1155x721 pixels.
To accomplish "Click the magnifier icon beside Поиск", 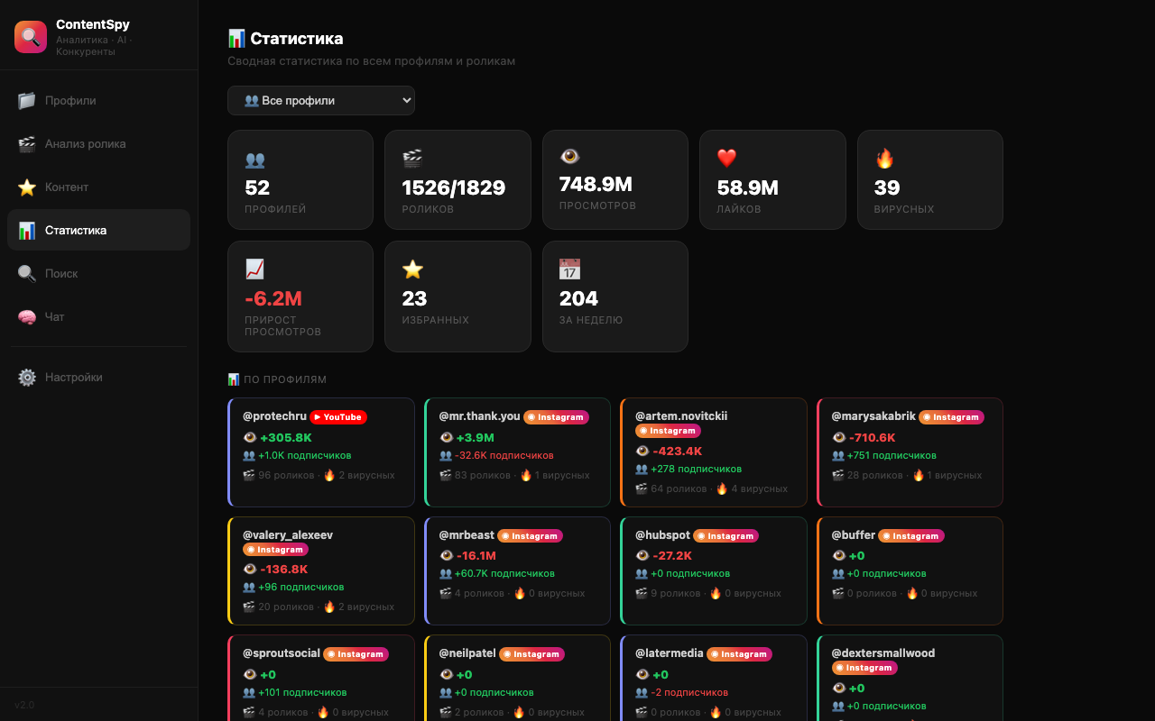I will click(x=27, y=274).
